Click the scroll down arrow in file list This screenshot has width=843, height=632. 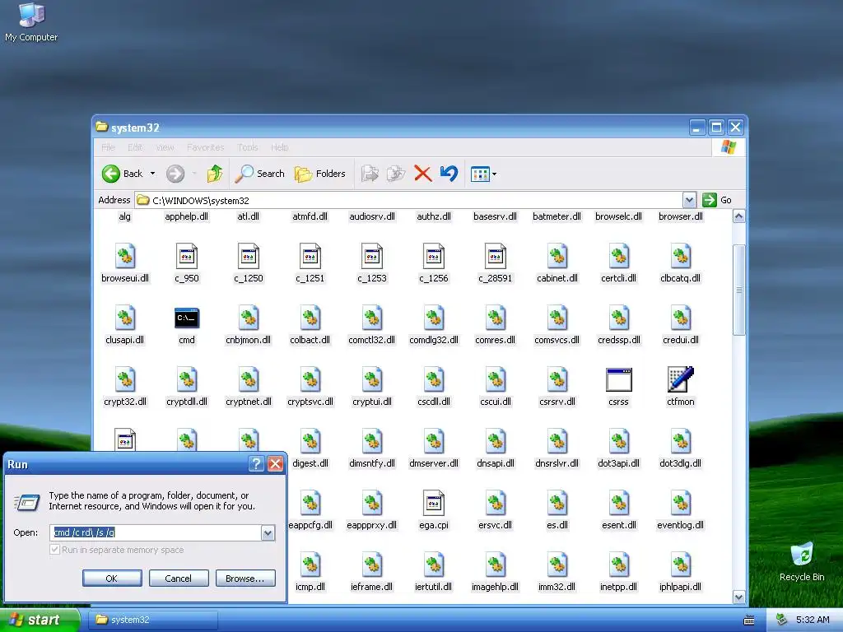tap(738, 597)
